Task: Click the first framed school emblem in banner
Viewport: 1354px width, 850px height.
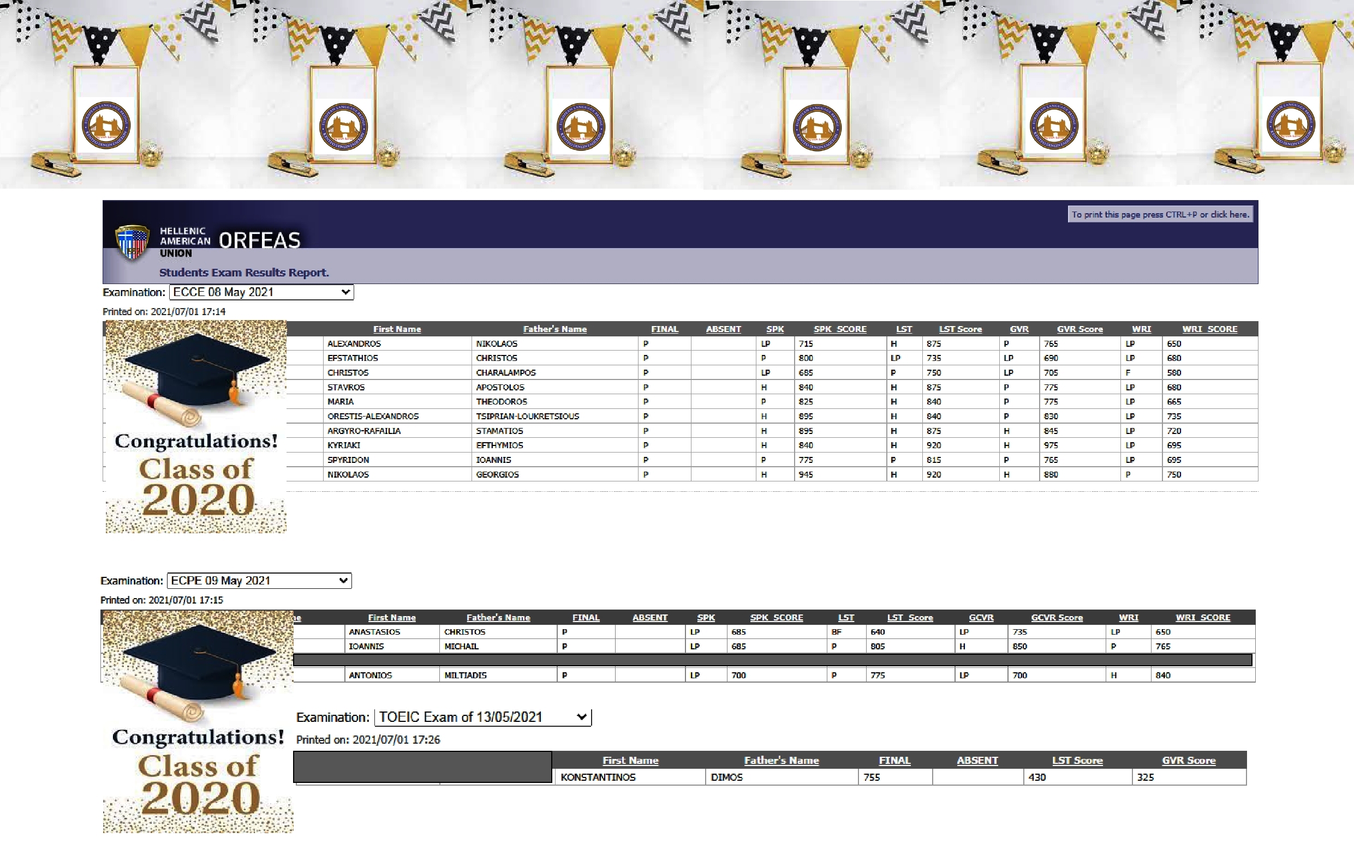Action: coord(106,126)
